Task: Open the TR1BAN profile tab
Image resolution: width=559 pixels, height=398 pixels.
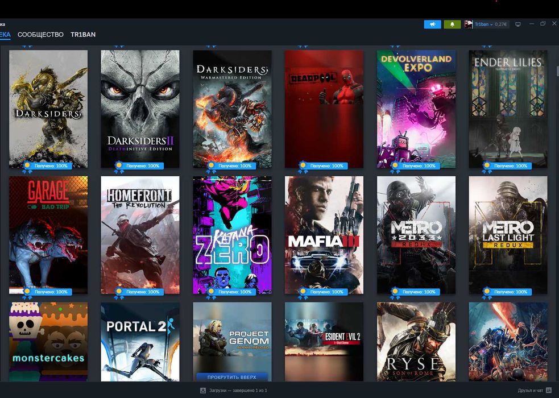Action: [83, 35]
